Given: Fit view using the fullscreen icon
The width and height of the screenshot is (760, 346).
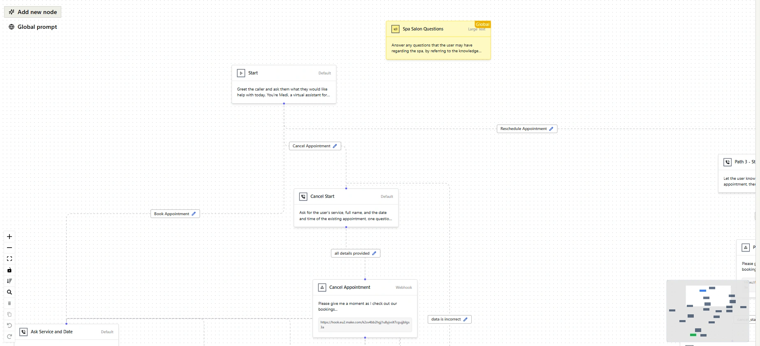Looking at the screenshot, I should 9,259.
